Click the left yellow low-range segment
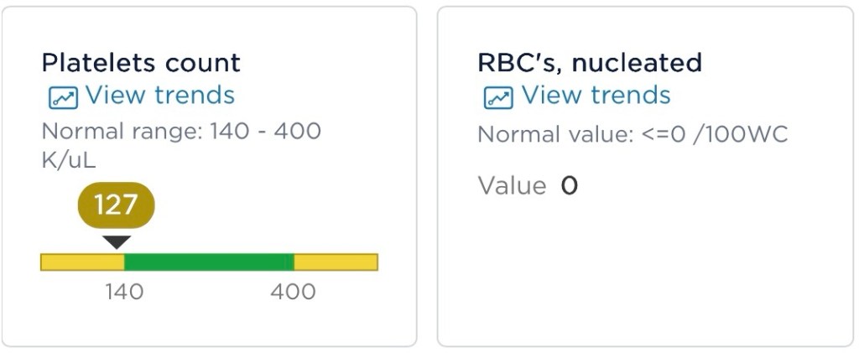 click(x=82, y=262)
